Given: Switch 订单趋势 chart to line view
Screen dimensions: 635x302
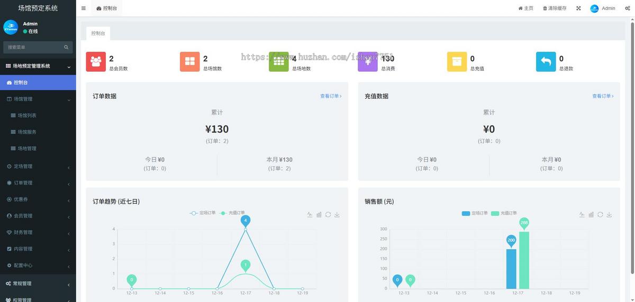Looking at the screenshot, I should click(310, 214).
